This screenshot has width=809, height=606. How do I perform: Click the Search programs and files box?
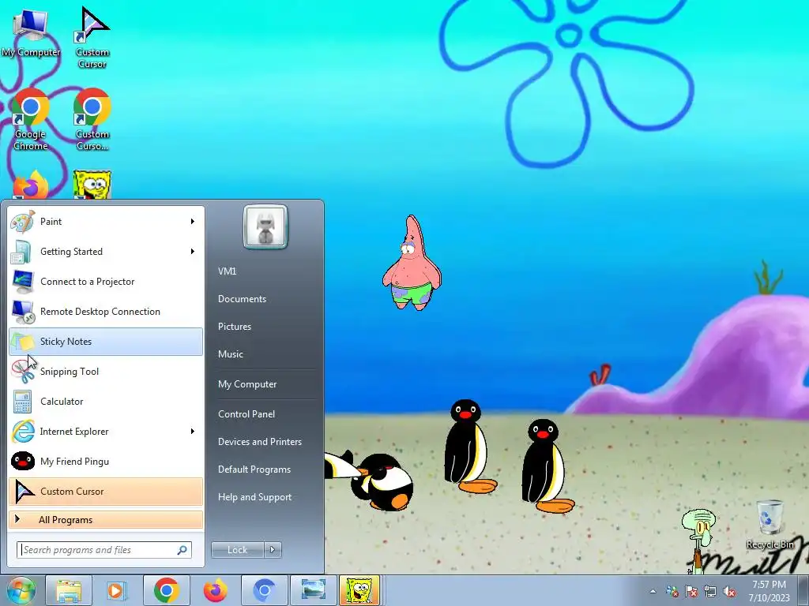click(104, 550)
